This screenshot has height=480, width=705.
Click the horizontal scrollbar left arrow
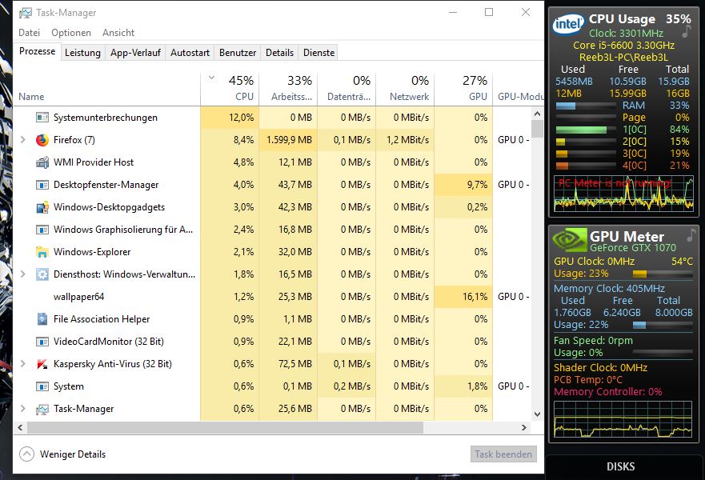tap(20, 427)
